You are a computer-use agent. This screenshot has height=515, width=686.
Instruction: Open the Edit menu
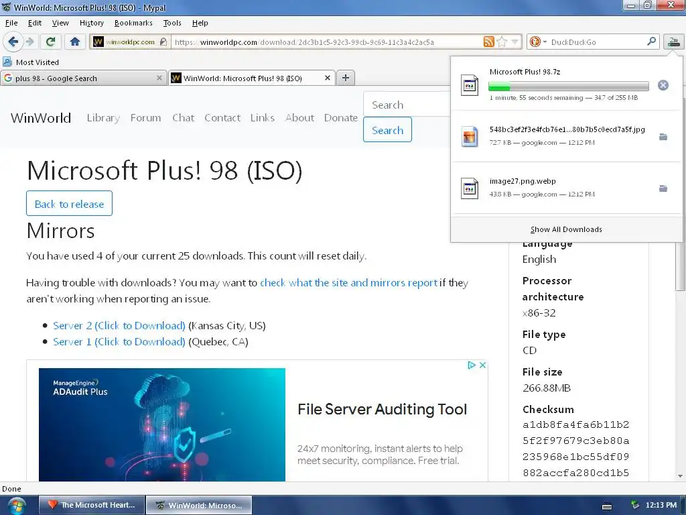tap(35, 23)
